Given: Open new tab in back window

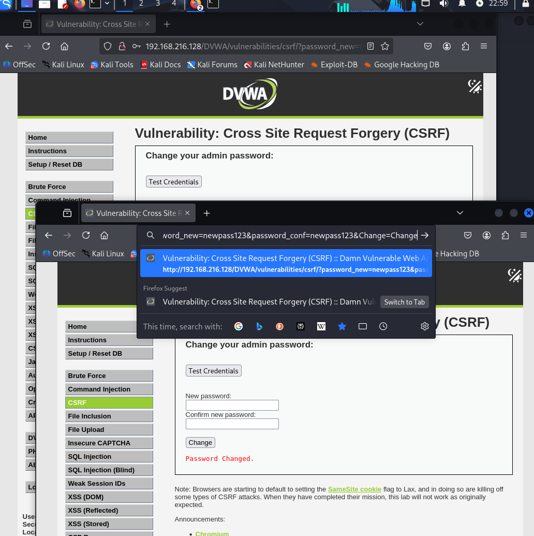Looking at the screenshot, I should 167,24.
